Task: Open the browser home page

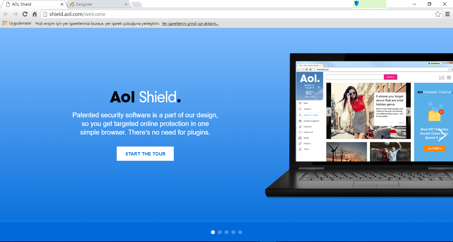Action: pyautogui.click(x=34, y=14)
